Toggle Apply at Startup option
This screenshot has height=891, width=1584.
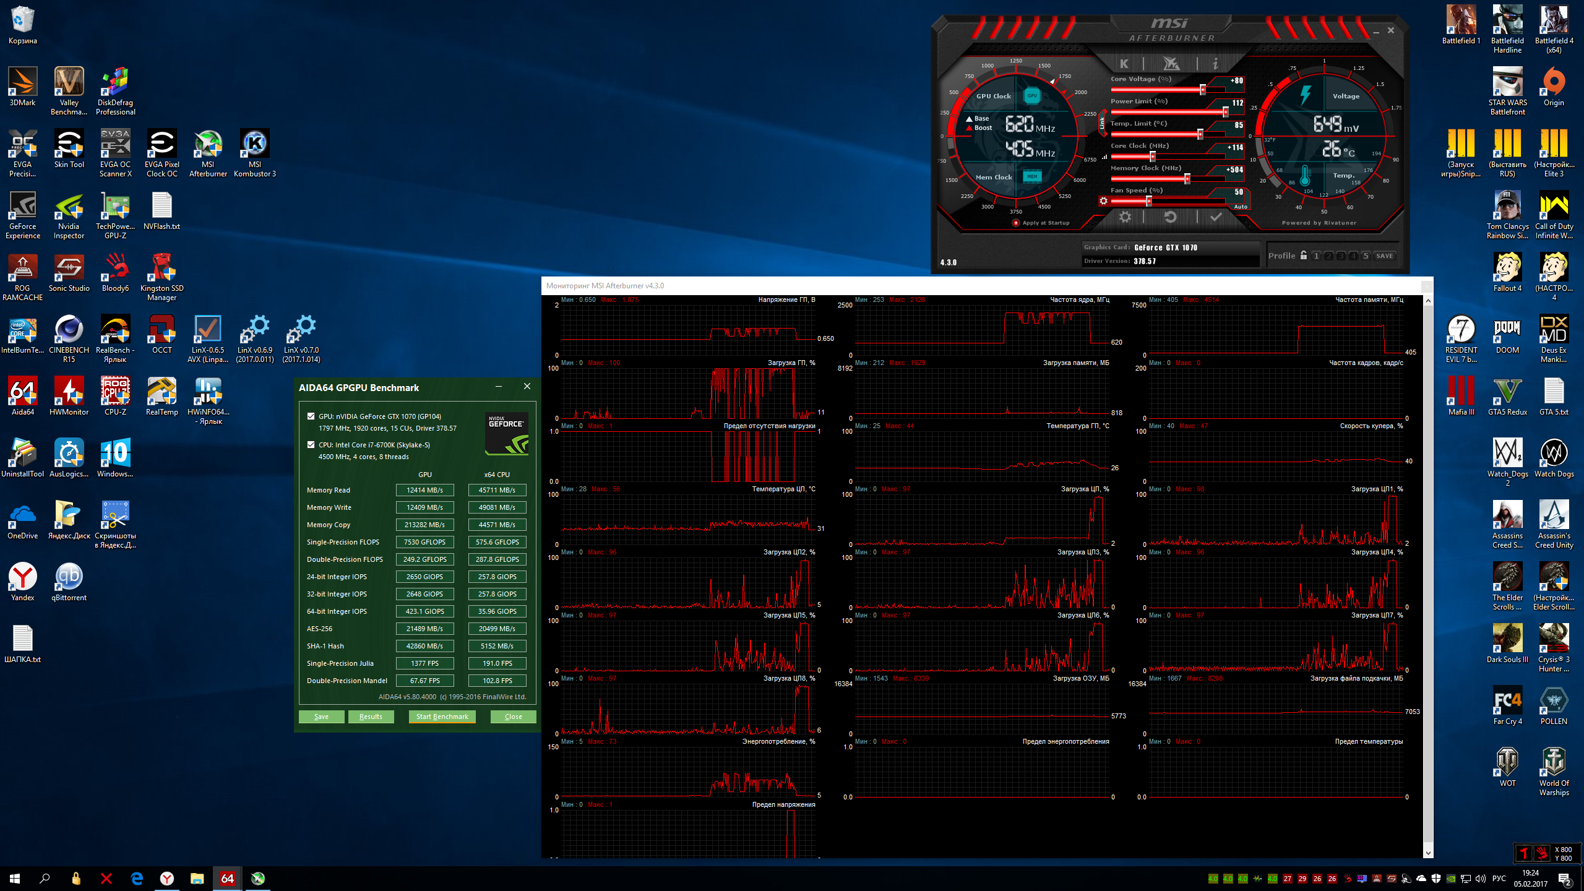click(1016, 223)
